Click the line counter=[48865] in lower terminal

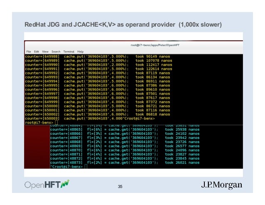[x=125, y=130]
